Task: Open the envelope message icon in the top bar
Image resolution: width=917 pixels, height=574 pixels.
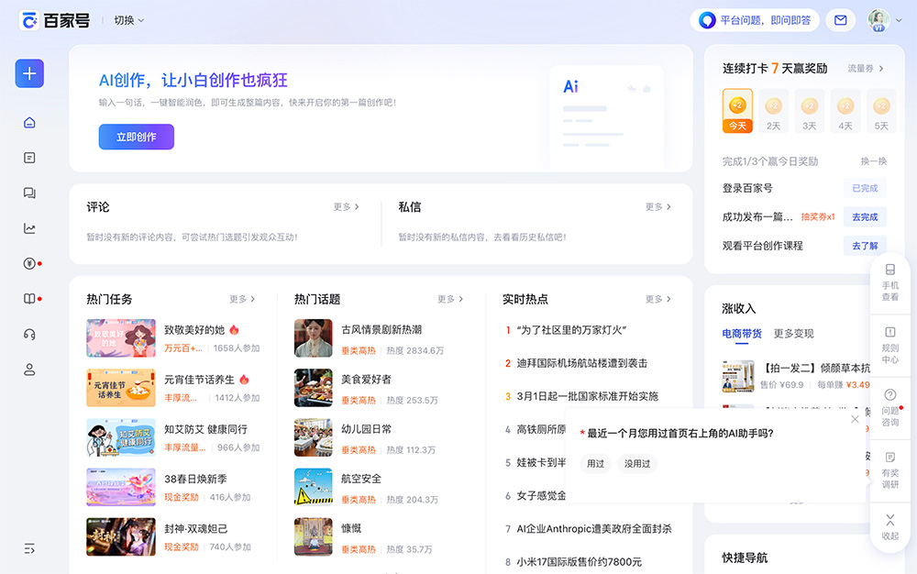Action: tap(840, 19)
